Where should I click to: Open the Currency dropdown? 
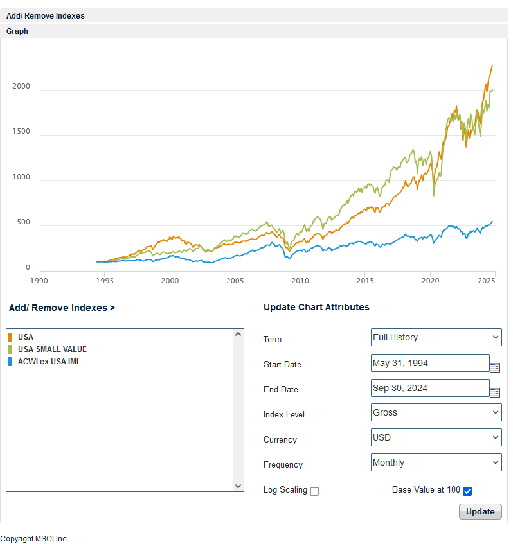coord(436,437)
